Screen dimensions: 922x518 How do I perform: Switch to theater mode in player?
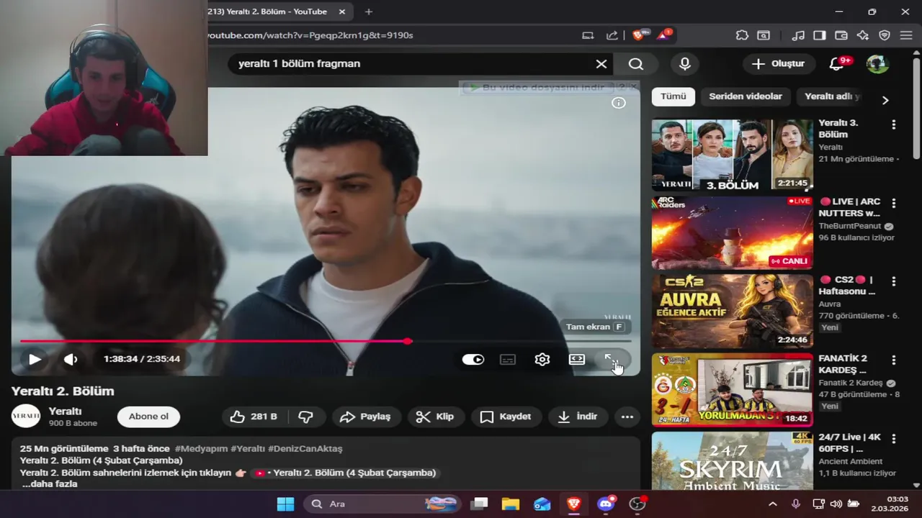(577, 359)
